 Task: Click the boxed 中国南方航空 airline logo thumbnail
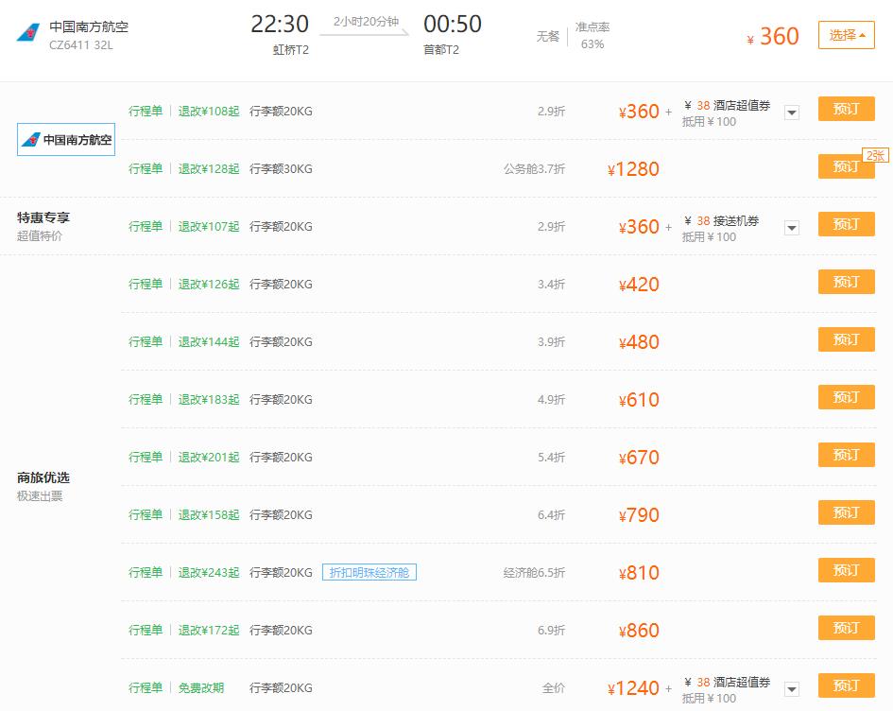coord(64,139)
